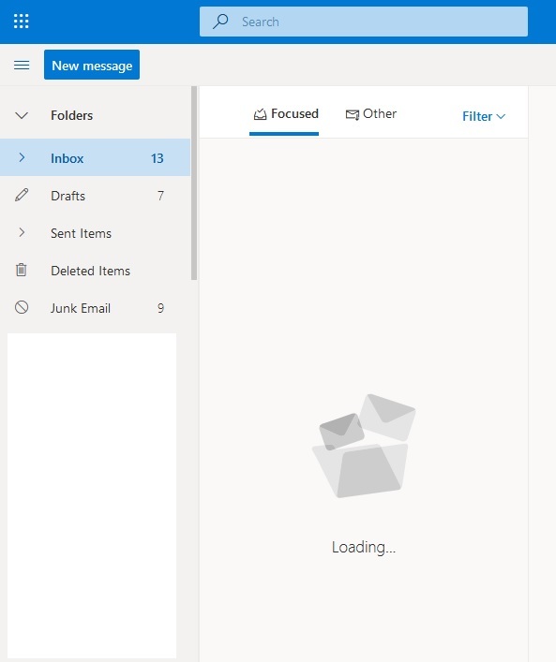Collapse the Folders section chevron

[22, 115]
